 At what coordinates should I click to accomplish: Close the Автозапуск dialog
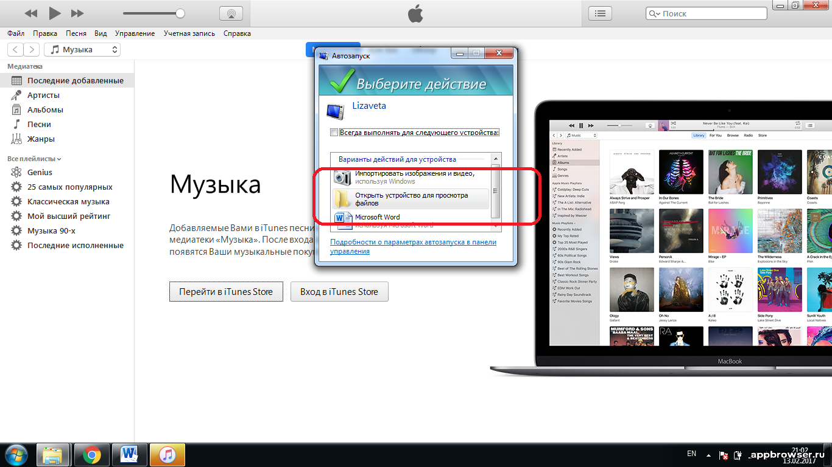pyautogui.click(x=499, y=54)
